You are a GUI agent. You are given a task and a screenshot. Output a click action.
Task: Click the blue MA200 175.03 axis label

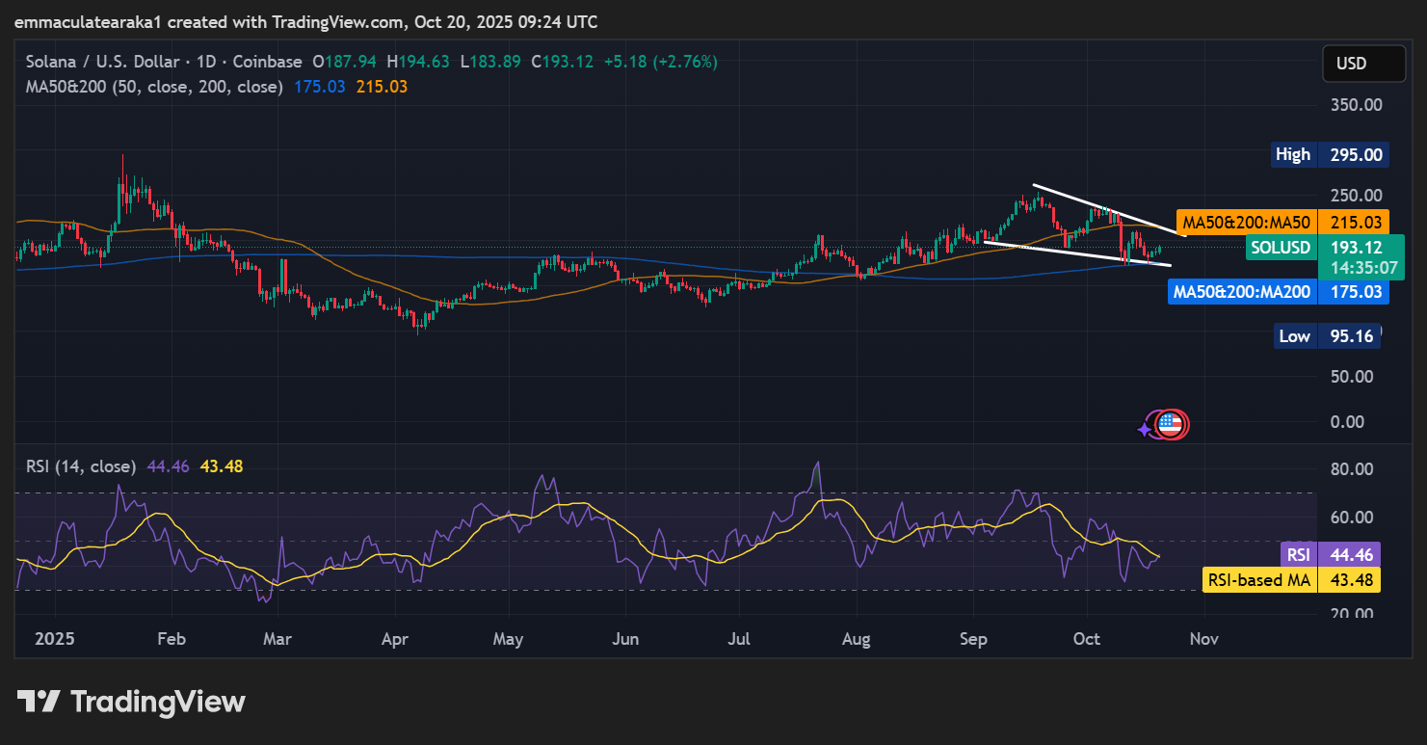point(1278,291)
